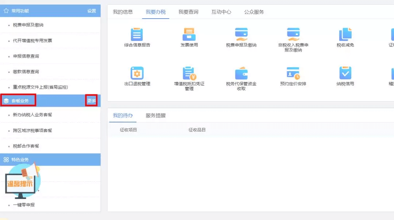Open 税务代保管资金收取 icon
Viewport: 394px width, 220px height.
(241, 73)
